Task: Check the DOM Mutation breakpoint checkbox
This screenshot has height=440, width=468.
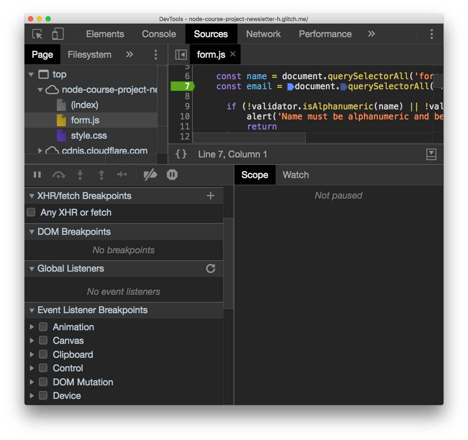Action: pyautogui.click(x=43, y=382)
